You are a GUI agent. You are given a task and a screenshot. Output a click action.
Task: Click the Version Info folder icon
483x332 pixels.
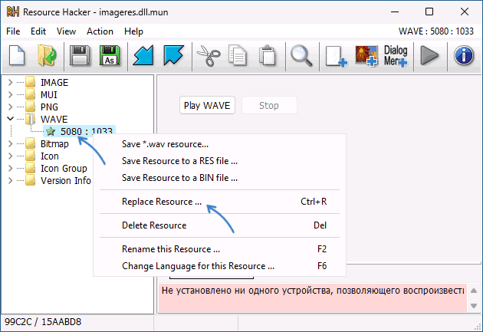[30, 180]
